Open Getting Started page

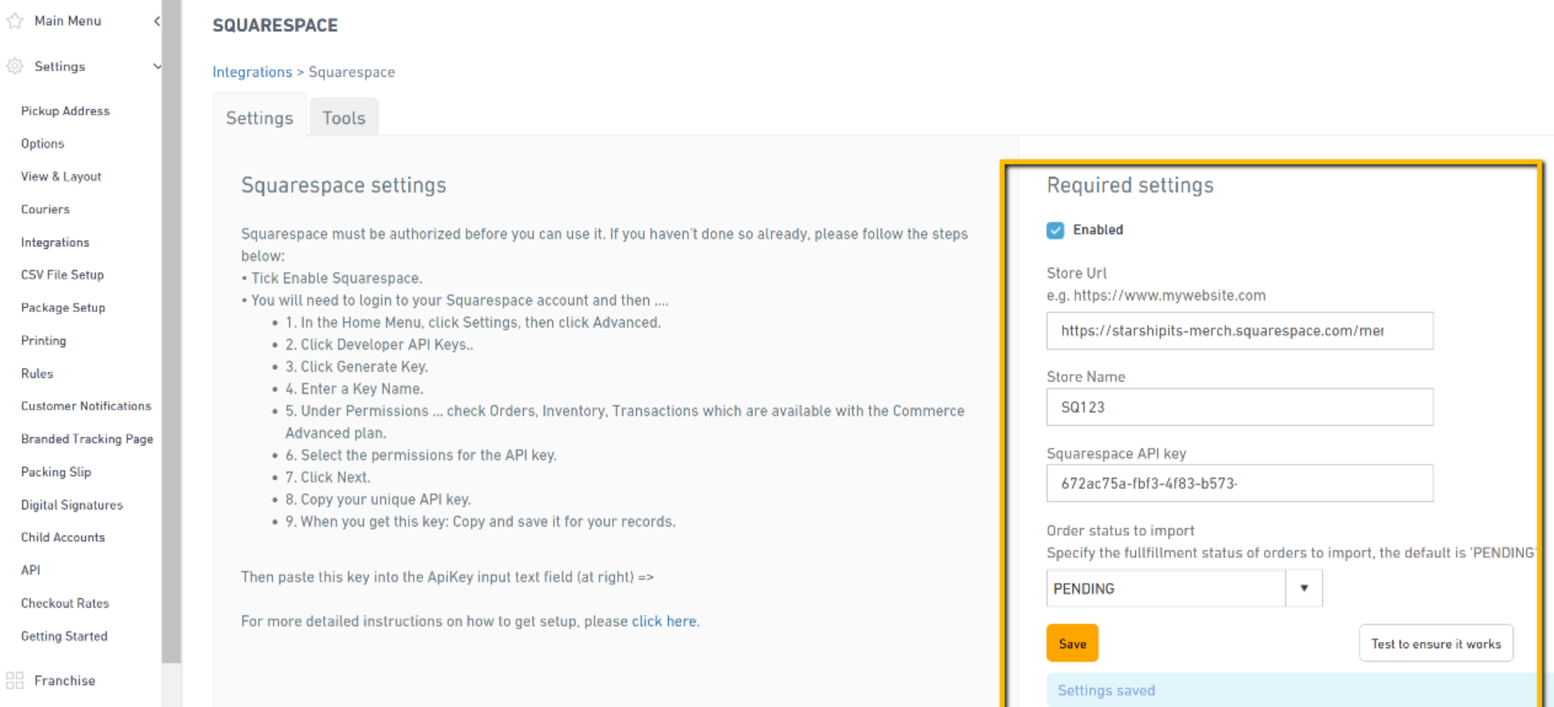pos(64,636)
